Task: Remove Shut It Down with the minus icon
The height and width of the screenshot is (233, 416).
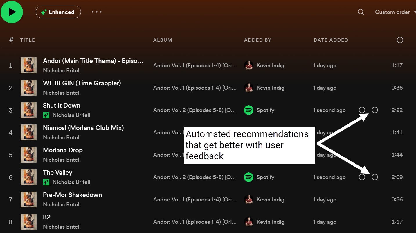Action: pyautogui.click(x=375, y=110)
